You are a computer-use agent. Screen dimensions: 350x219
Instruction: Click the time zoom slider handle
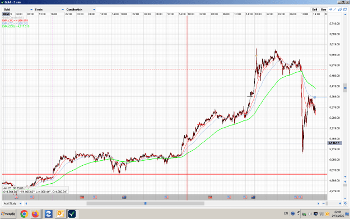click(327, 203)
